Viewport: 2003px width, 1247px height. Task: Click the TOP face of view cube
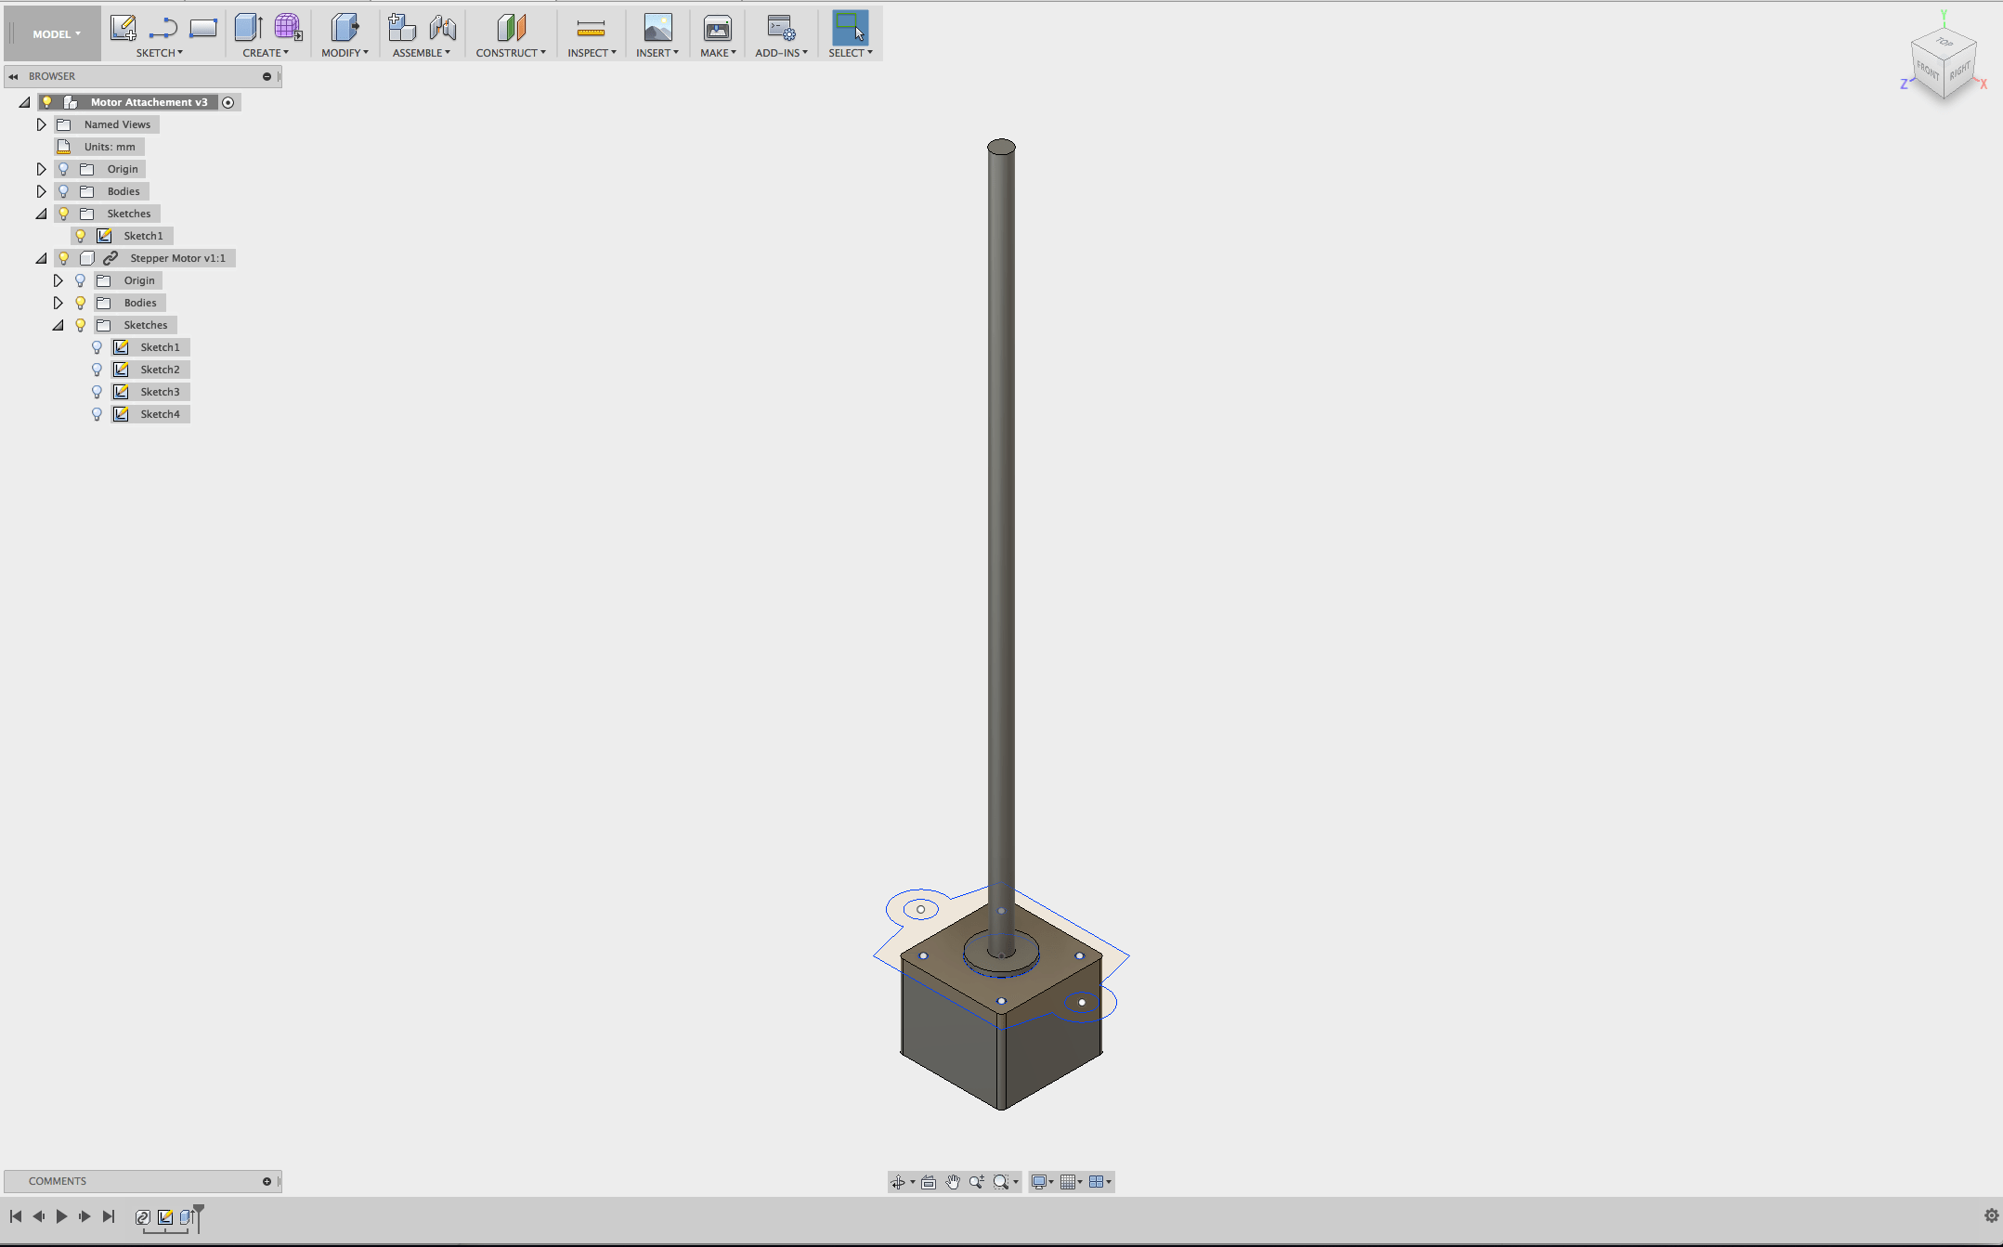pos(1944,43)
